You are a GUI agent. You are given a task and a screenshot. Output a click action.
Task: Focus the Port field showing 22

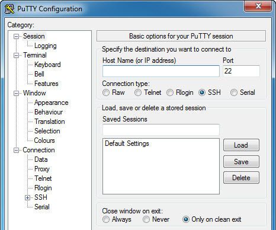(241, 71)
